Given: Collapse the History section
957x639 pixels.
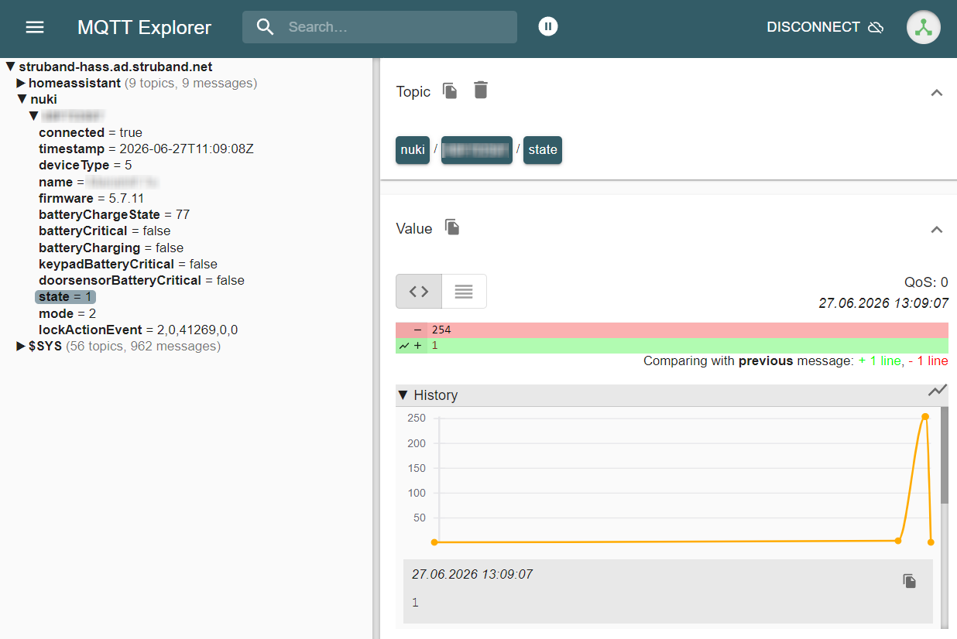Looking at the screenshot, I should [403, 395].
